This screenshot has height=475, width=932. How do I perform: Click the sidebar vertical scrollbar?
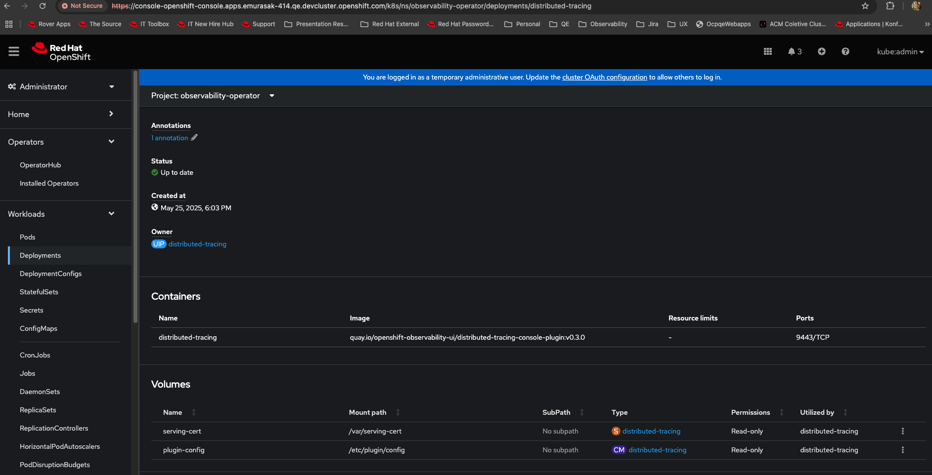click(x=135, y=198)
